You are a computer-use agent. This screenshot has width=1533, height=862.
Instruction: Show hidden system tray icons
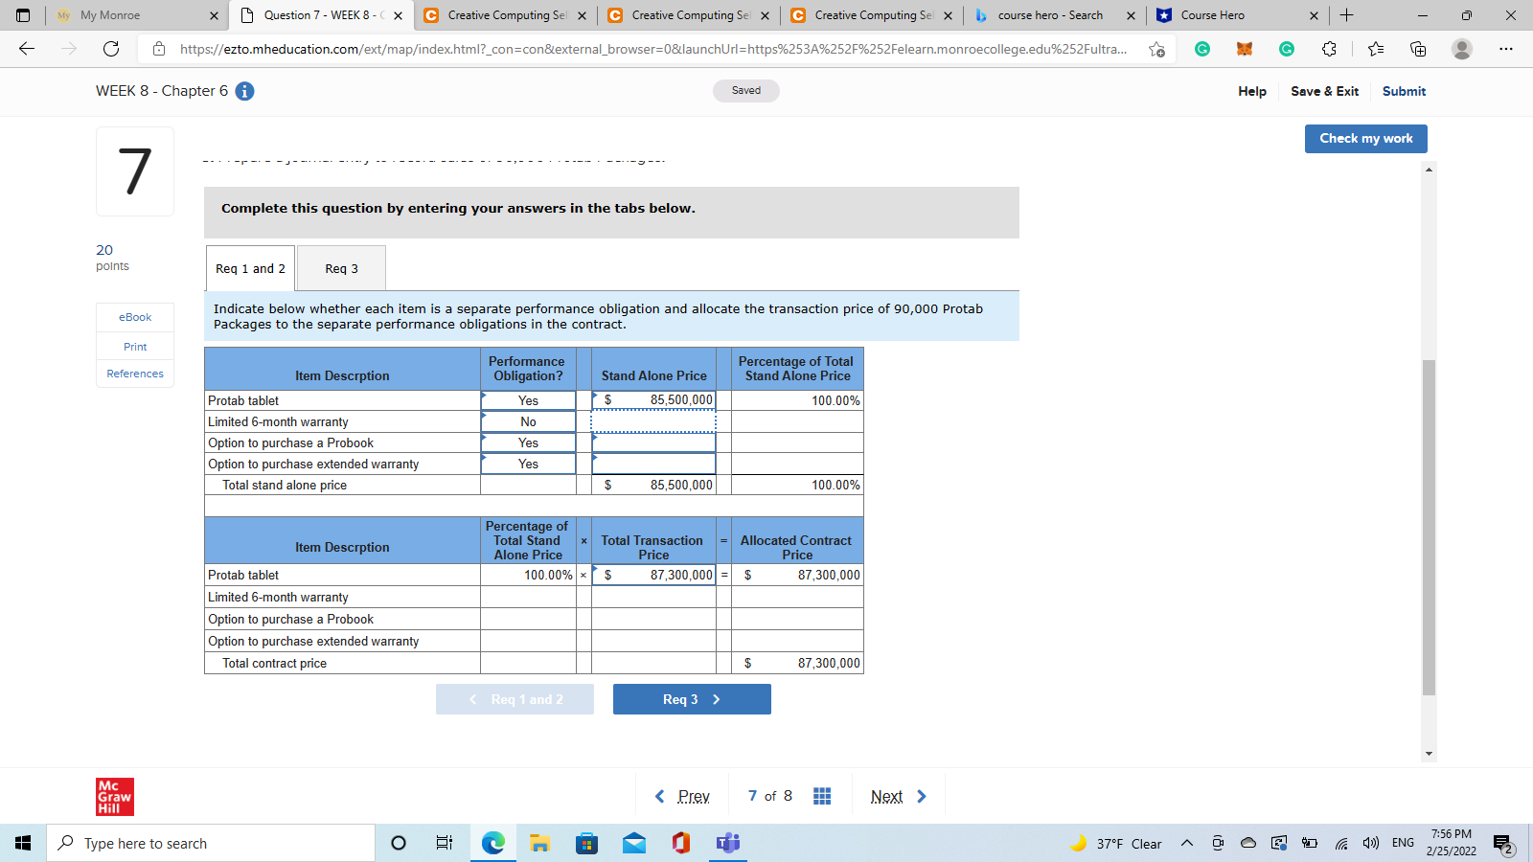(1187, 843)
